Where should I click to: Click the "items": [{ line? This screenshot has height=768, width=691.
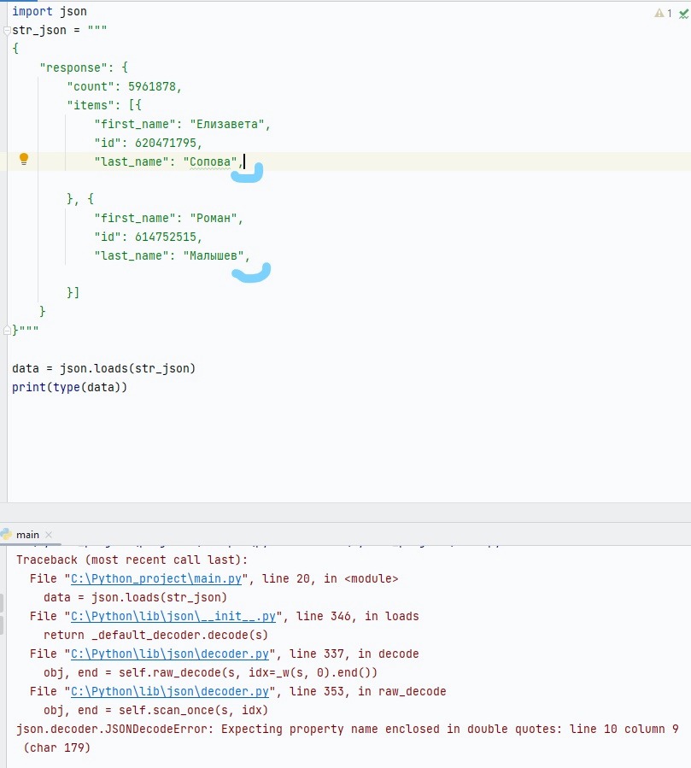click(x=104, y=105)
